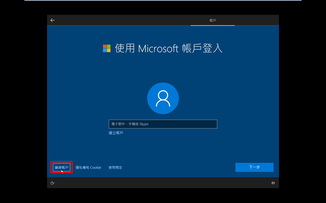Go back with the left arrow icon

click(x=53, y=20)
